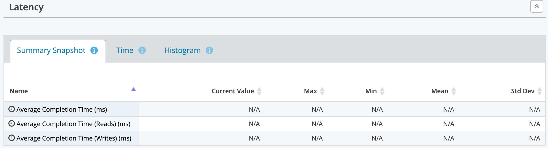Screen dimensions: 548x148
Task: Collapse the Latency panel with the chevron button
Action: pos(536,6)
